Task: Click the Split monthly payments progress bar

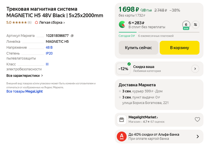Action: pyautogui.click(x=169, y=32)
